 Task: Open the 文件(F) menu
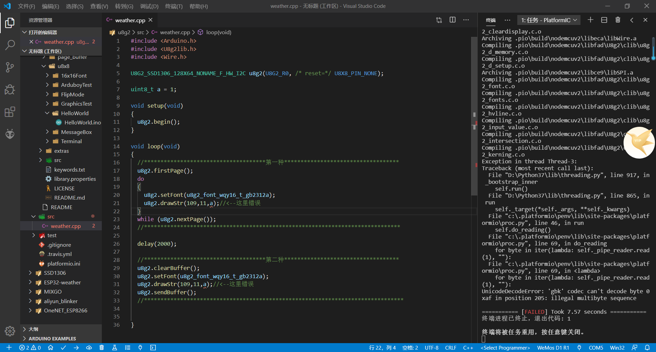tap(26, 6)
